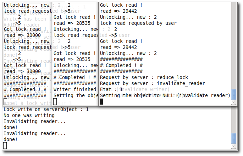Click the "Etat : 1" line
Viewport: 243px width, 156px height.
click(111, 89)
